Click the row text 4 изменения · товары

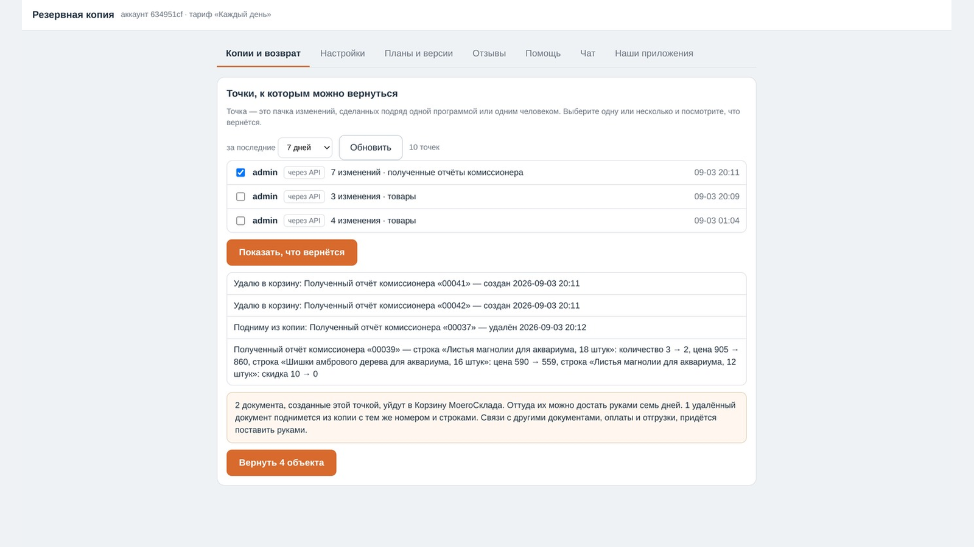pos(373,221)
